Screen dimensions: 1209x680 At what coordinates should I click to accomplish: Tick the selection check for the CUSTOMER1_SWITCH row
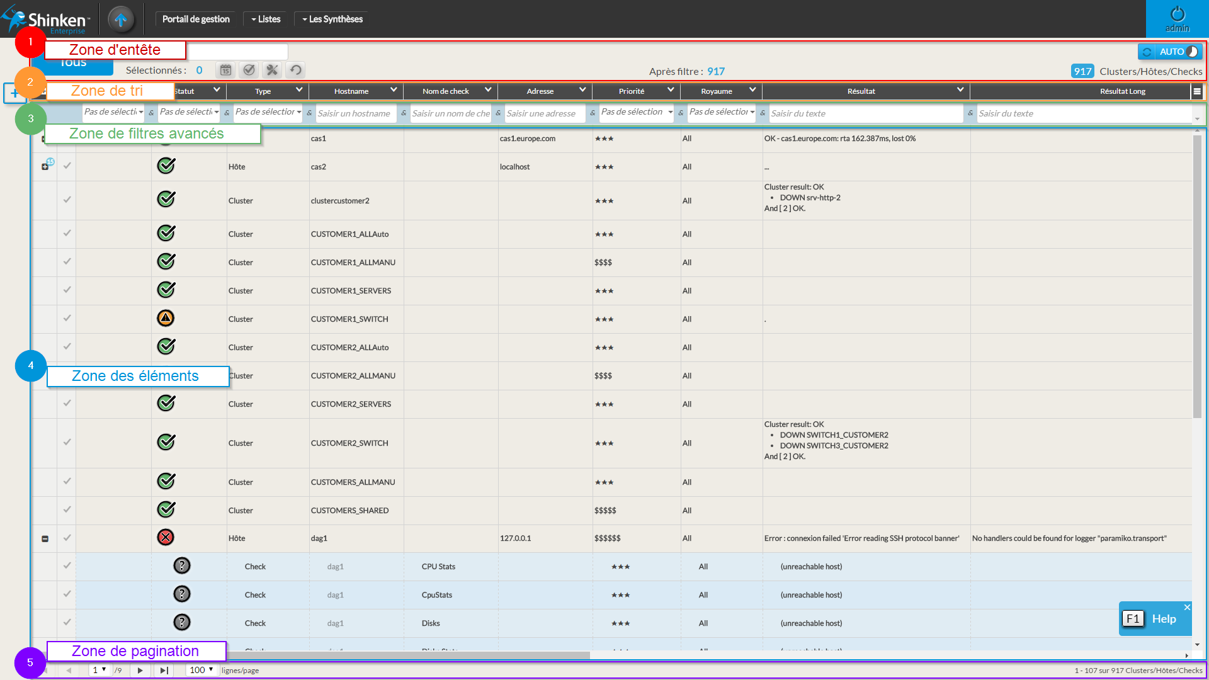tap(67, 318)
